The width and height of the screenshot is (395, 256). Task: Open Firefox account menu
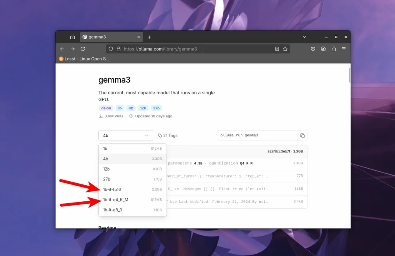[324, 49]
